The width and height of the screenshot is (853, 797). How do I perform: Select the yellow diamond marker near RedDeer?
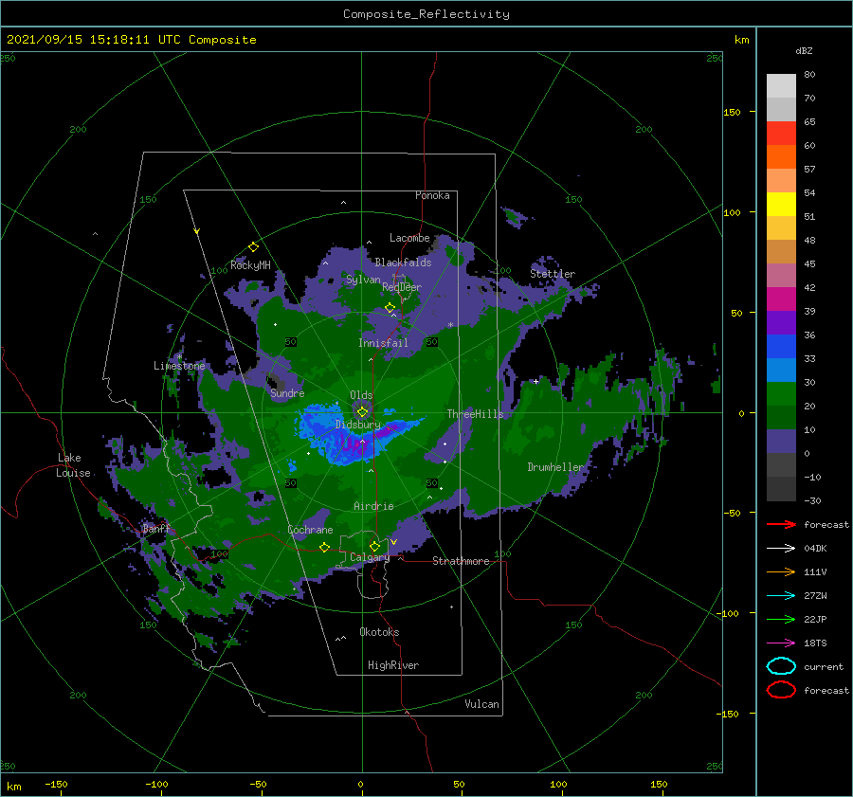(390, 308)
